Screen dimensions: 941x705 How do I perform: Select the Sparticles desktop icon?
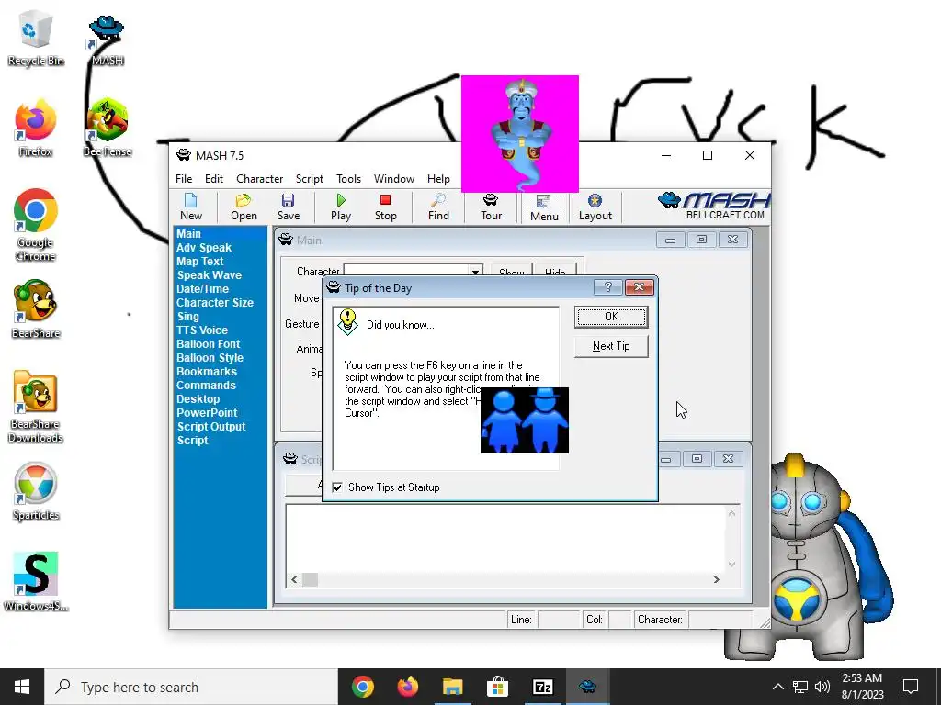tap(36, 492)
